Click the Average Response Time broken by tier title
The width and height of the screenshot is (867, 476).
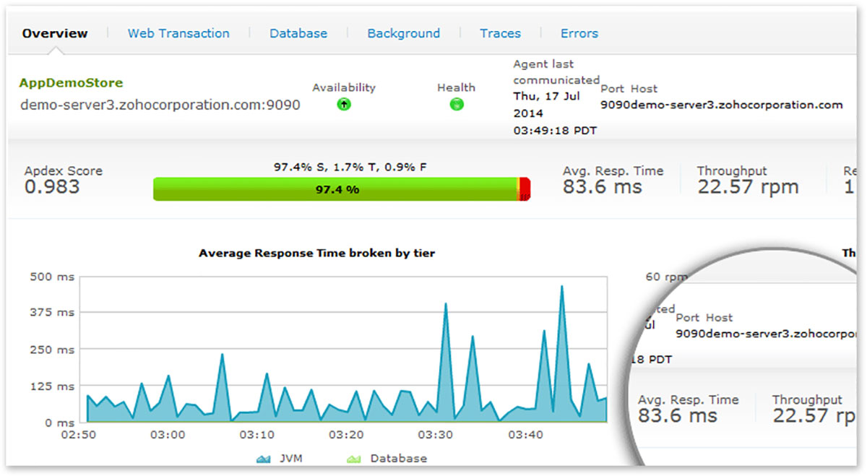(316, 253)
